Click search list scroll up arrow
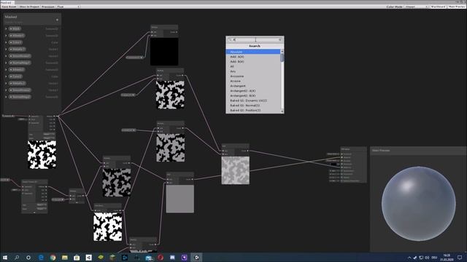This screenshot has height=262, width=467. (282, 52)
